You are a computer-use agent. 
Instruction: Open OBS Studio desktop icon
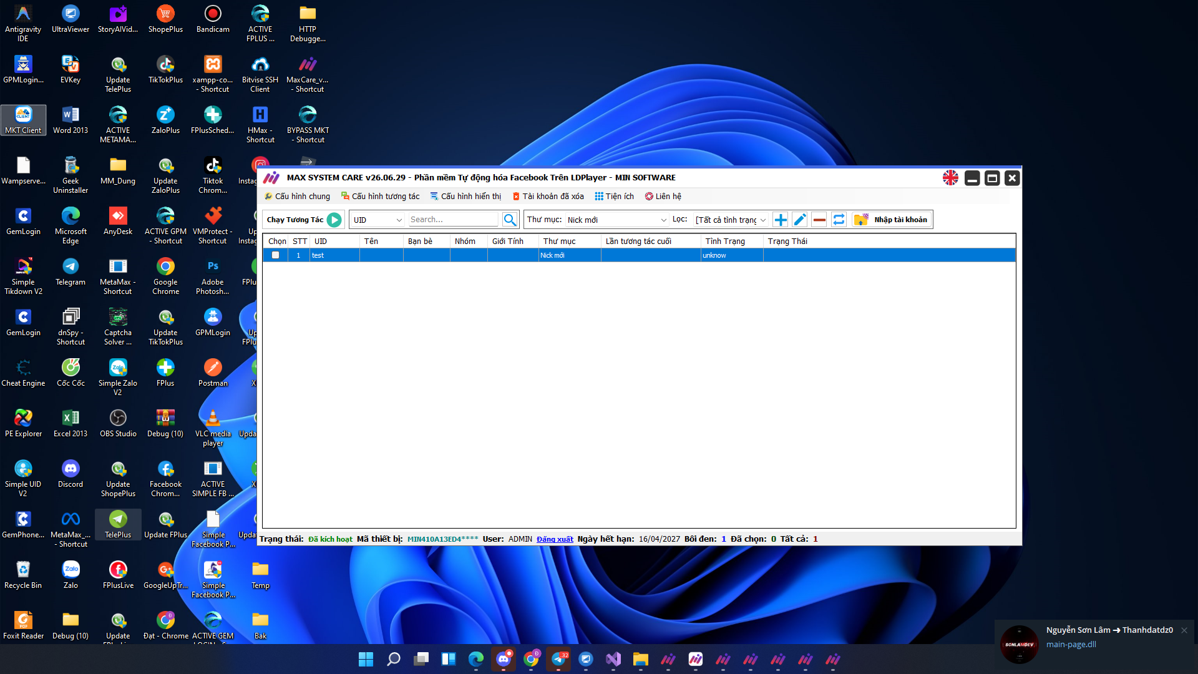118,423
